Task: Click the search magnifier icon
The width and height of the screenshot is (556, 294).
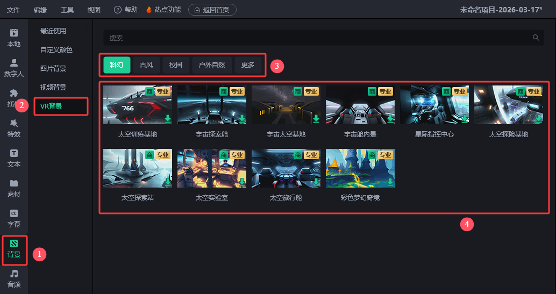Action: [536, 38]
